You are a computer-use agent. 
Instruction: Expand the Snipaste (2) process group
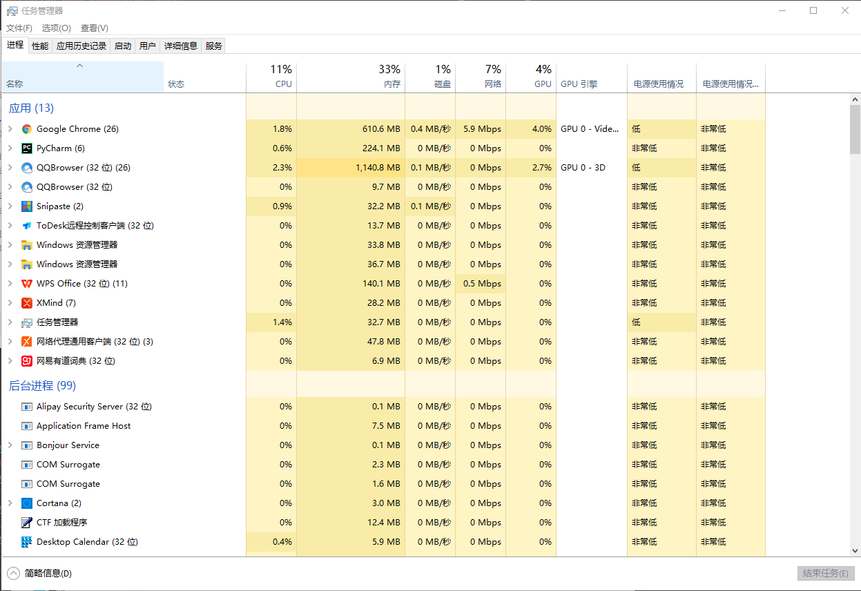[x=10, y=206]
